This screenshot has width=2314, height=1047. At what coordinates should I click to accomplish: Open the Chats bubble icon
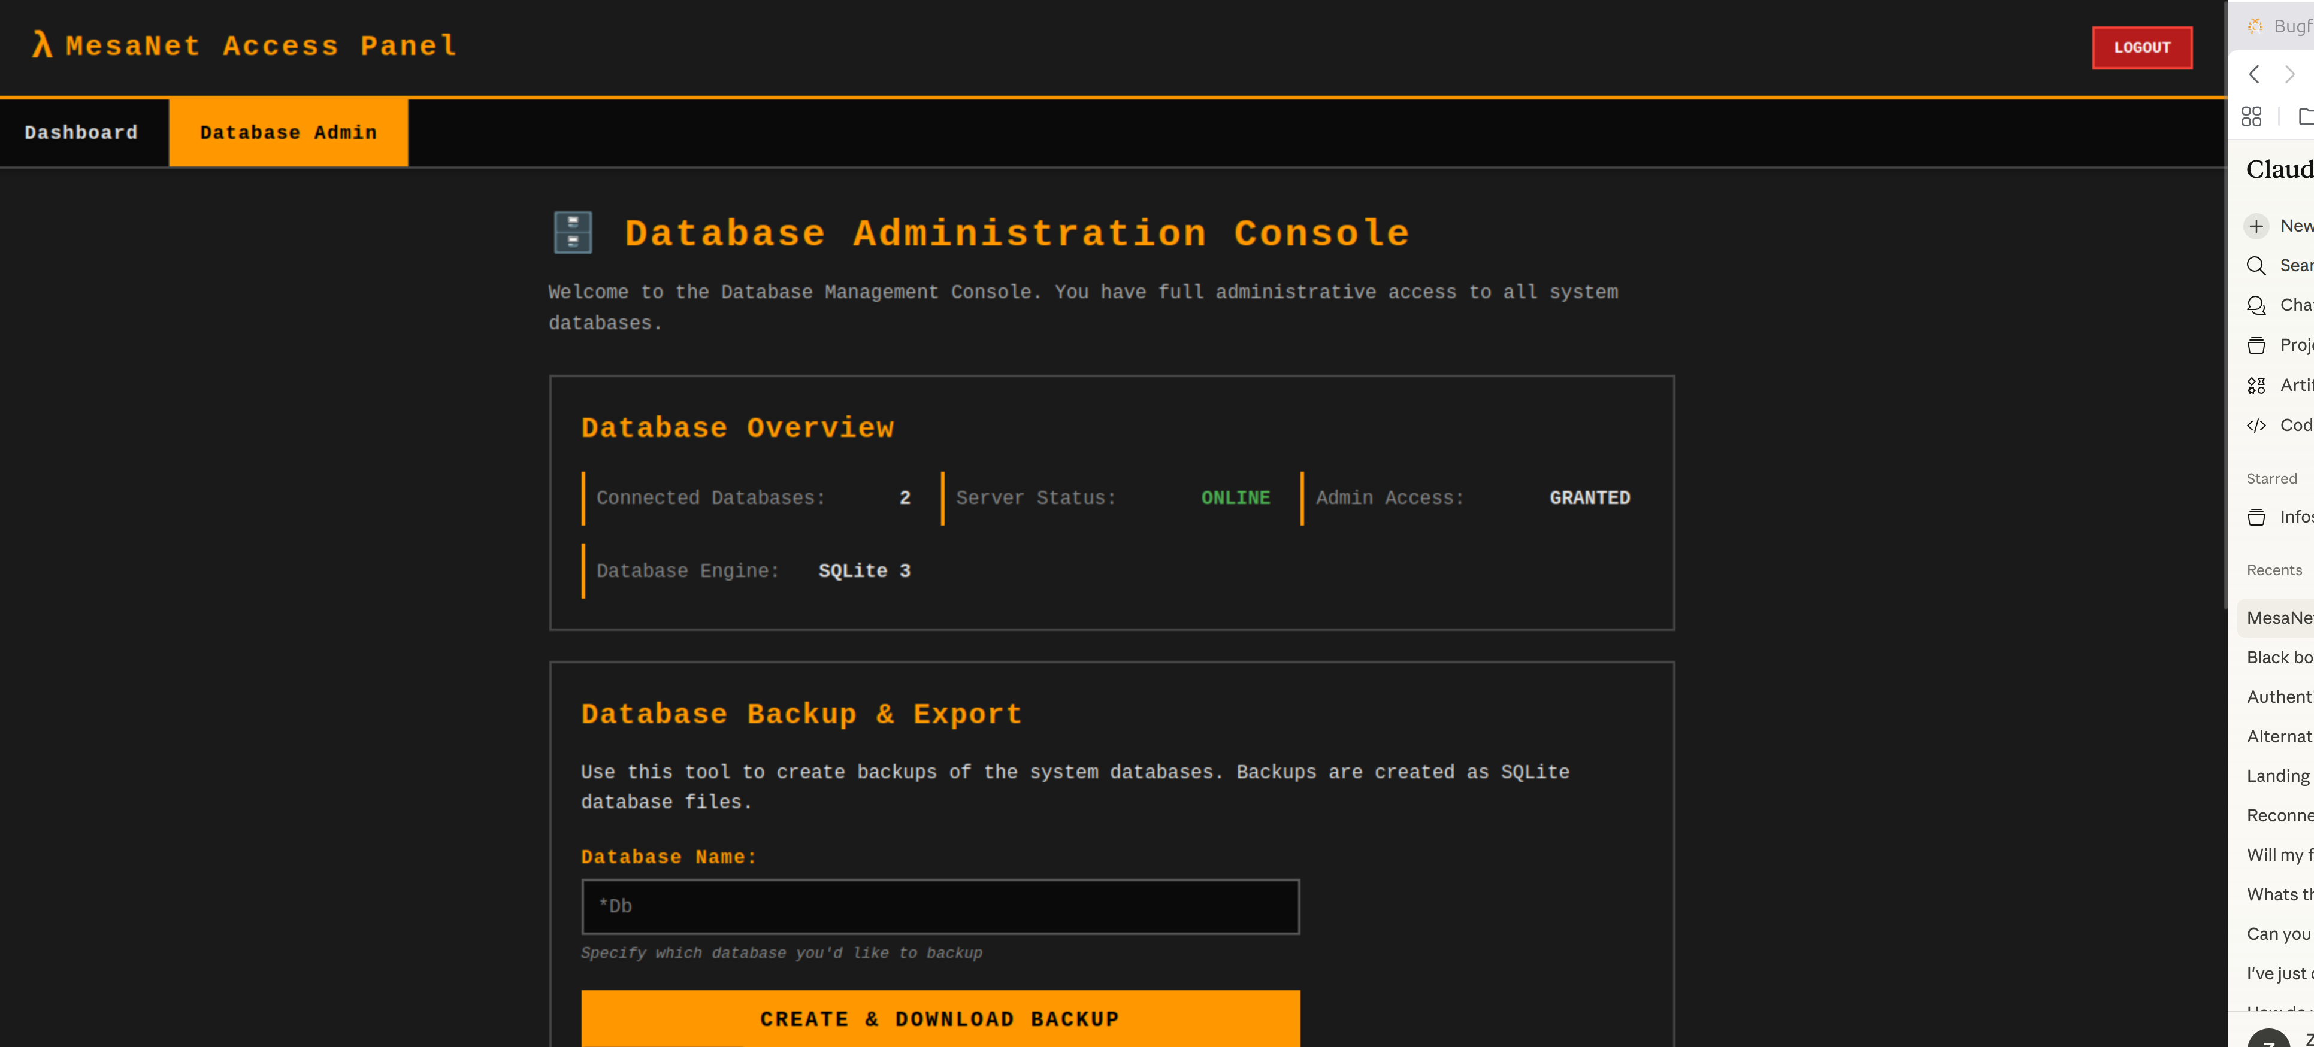[2256, 305]
